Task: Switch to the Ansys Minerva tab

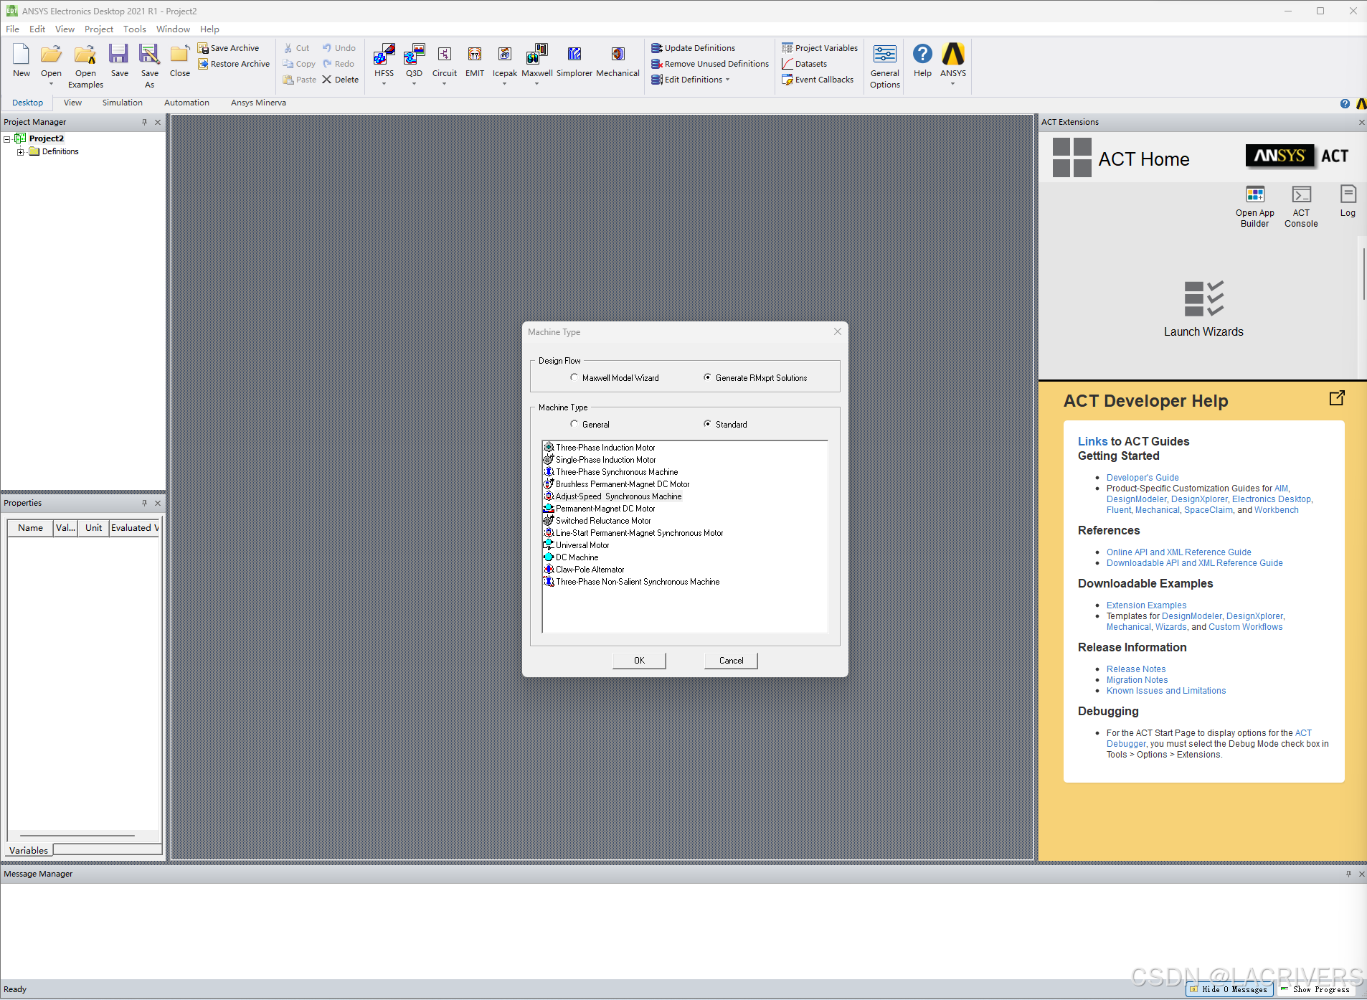Action: [x=258, y=103]
